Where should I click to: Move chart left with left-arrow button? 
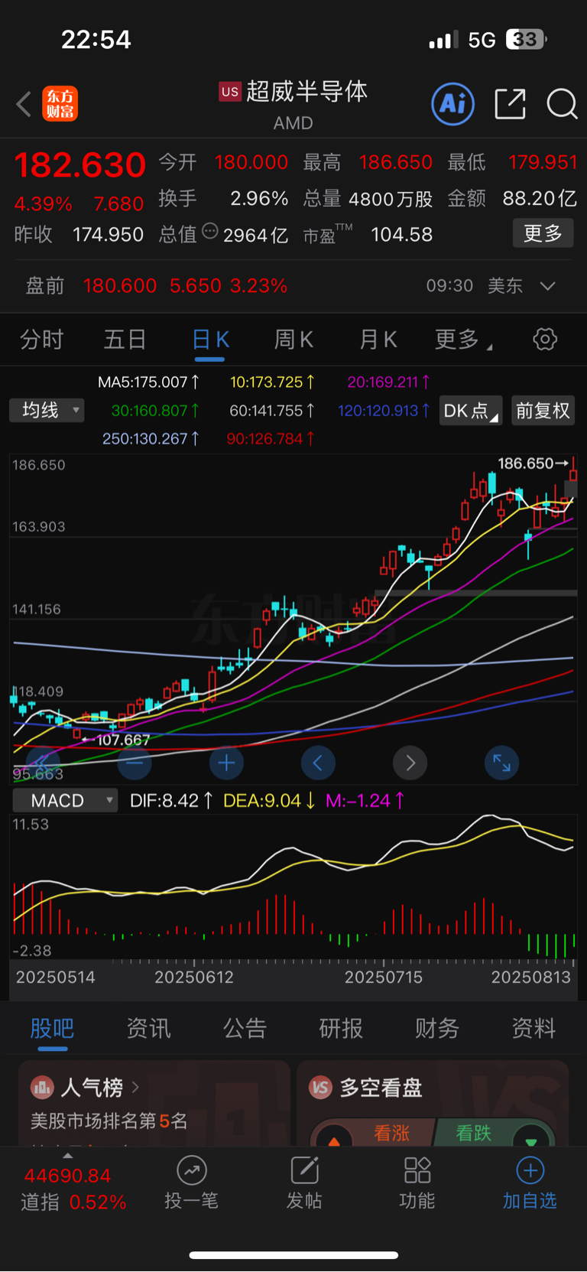[318, 763]
